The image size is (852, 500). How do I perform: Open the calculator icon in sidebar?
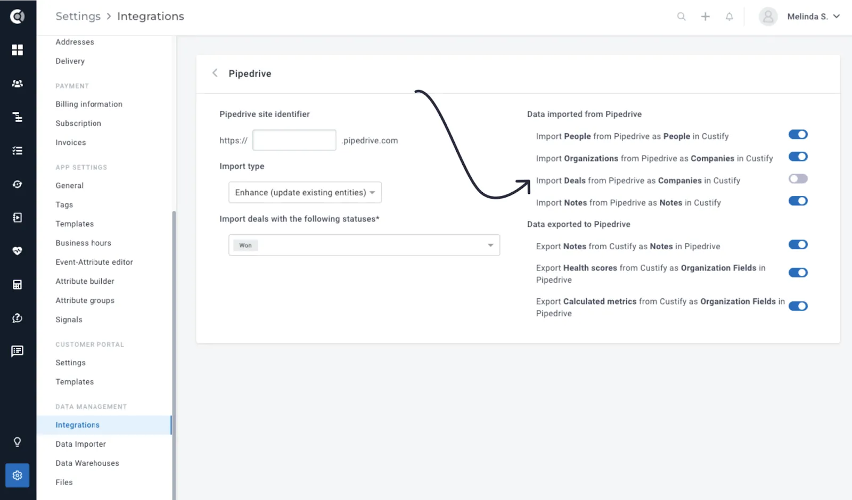click(18, 284)
